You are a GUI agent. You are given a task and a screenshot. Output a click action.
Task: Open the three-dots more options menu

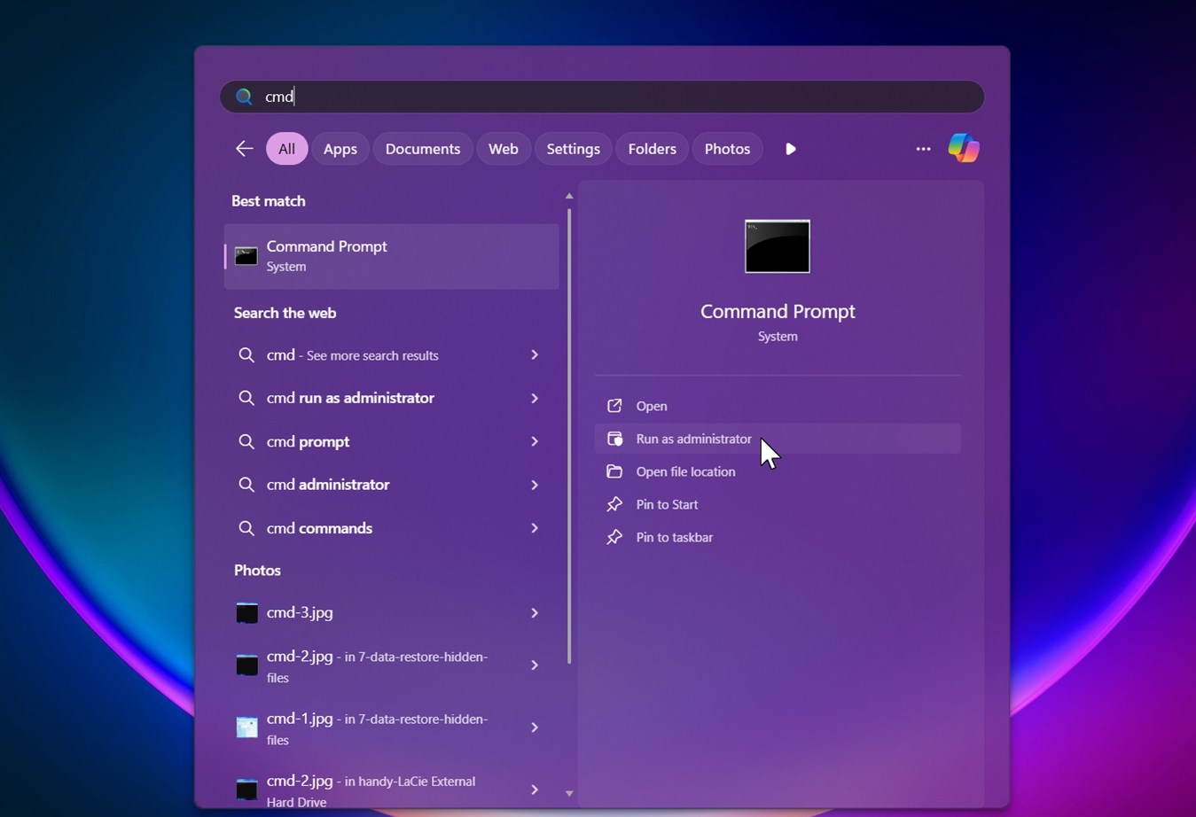pyautogui.click(x=923, y=149)
